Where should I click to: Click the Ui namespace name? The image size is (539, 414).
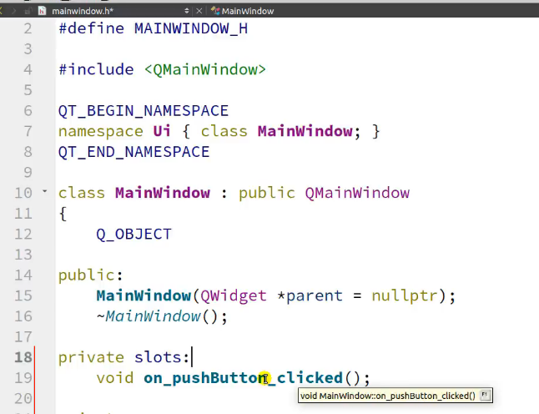pyautogui.click(x=162, y=131)
